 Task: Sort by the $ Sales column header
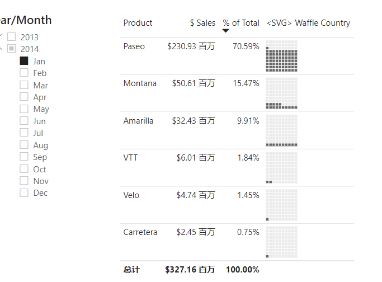[x=202, y=23]
